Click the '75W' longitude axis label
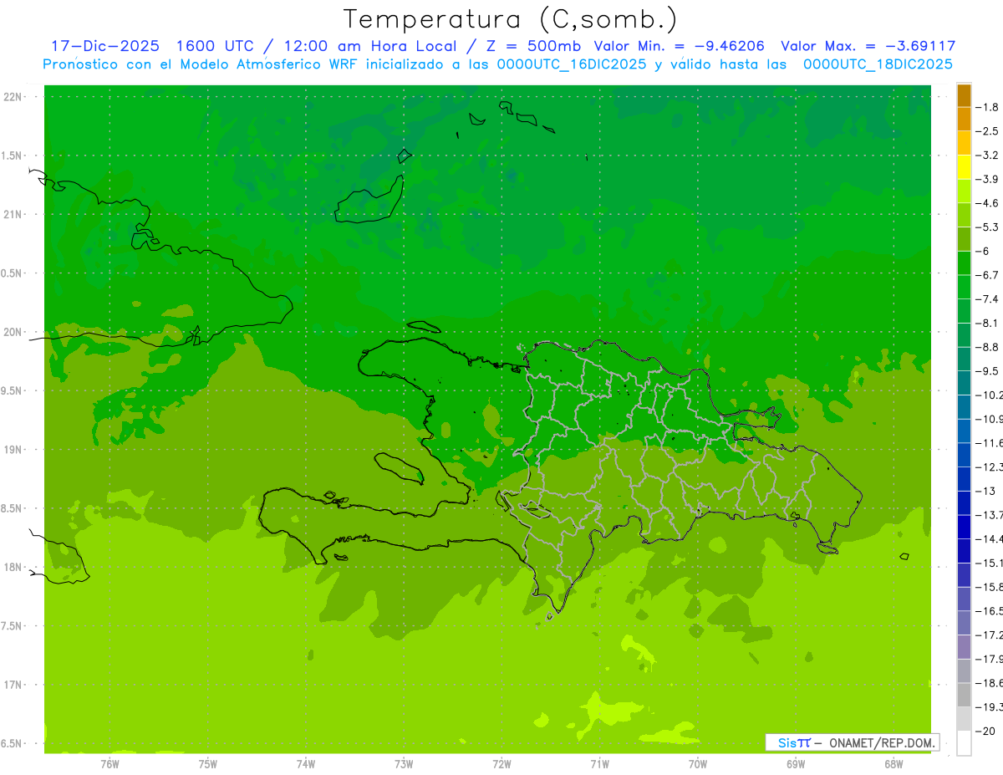The height and width of the screenshot is (775, 1003). click(x=208, y=763)
